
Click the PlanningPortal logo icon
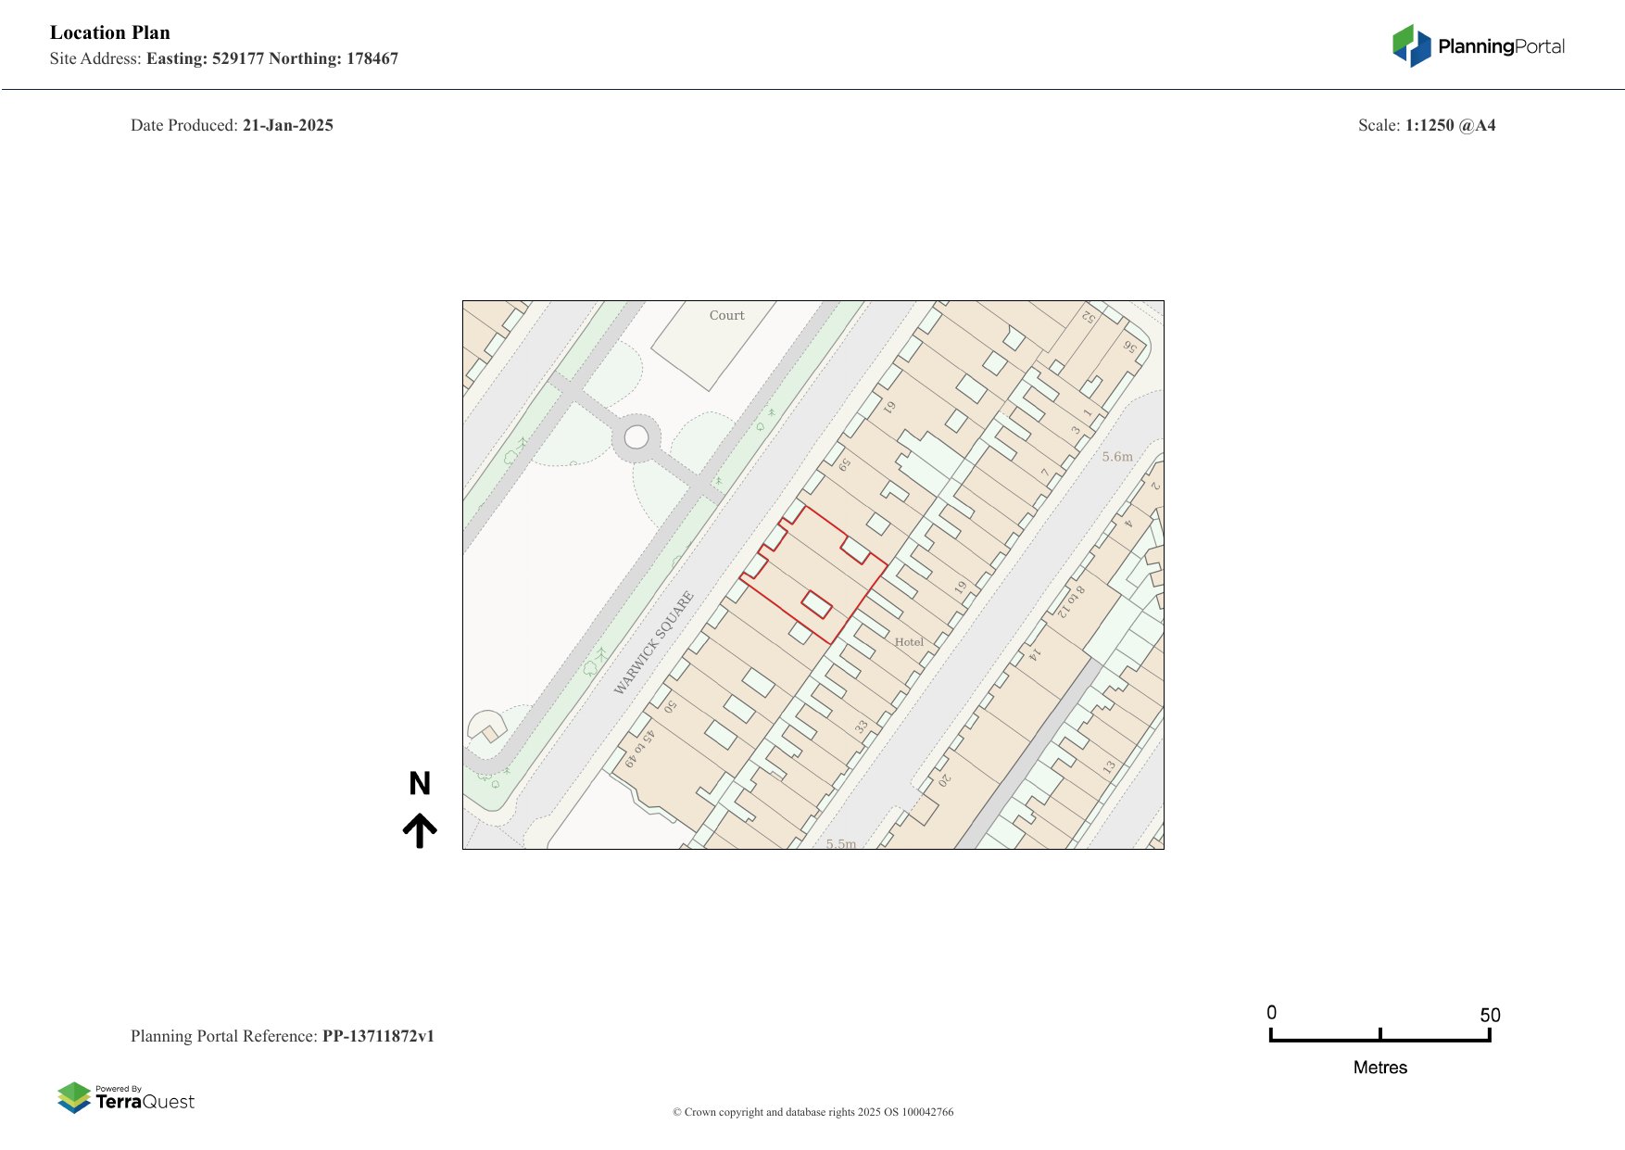[x=1411, y=46]
